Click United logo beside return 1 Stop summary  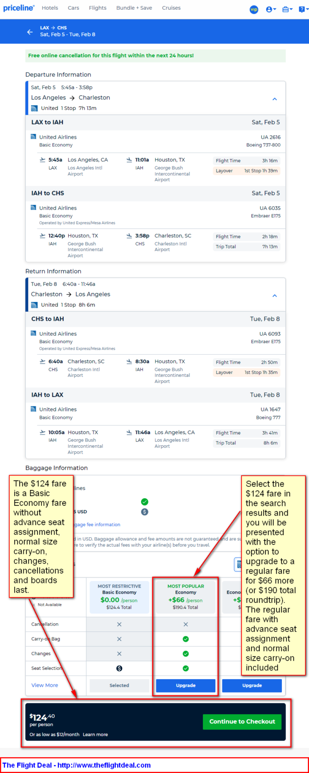coord(34,305)
